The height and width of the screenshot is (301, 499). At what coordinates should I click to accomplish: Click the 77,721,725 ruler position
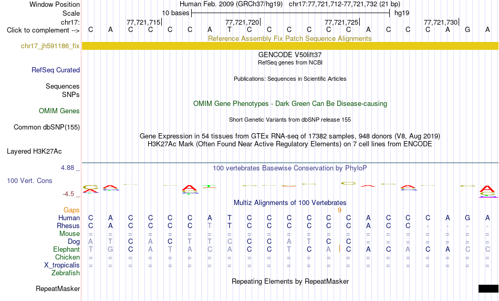[341, 22]
